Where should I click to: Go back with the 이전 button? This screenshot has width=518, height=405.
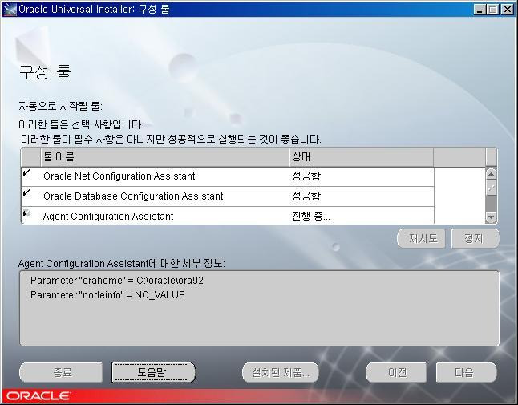click(396, 372)
